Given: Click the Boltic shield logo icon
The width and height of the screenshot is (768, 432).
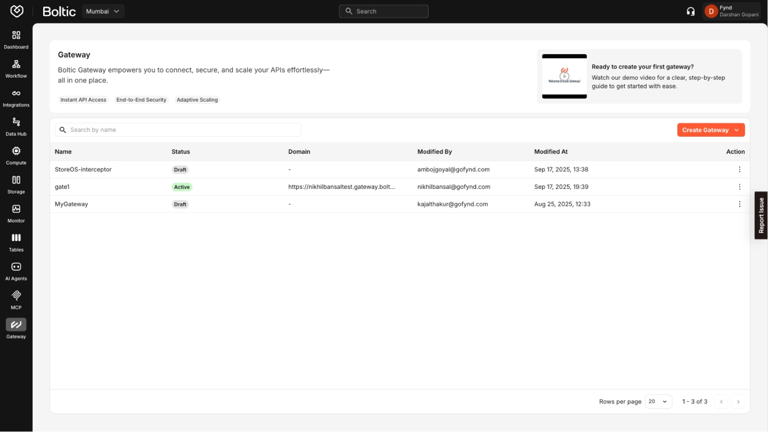Looking at the screenshot, I should 17,11.
